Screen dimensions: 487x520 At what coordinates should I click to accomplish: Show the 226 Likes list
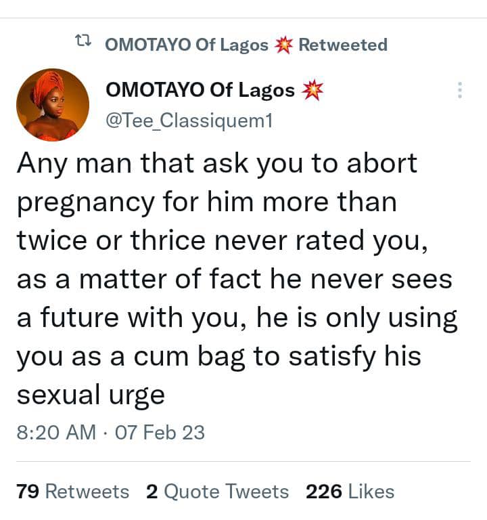pyautogui.click(x=350, y=492)
